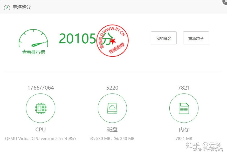Click the 我的排名 button
The height and width of the screenshot is (154, 227).
click(164, 38)
